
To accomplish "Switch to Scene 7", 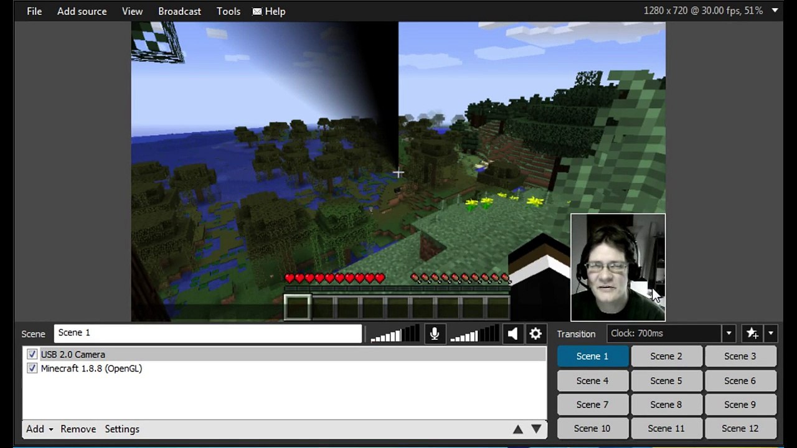I will (592, 404).
